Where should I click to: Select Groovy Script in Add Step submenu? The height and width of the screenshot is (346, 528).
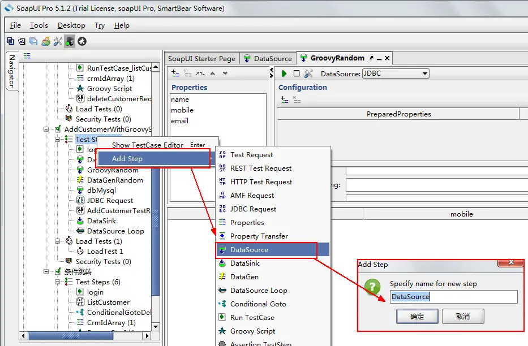pyautogui.click(x=272, y=331)
